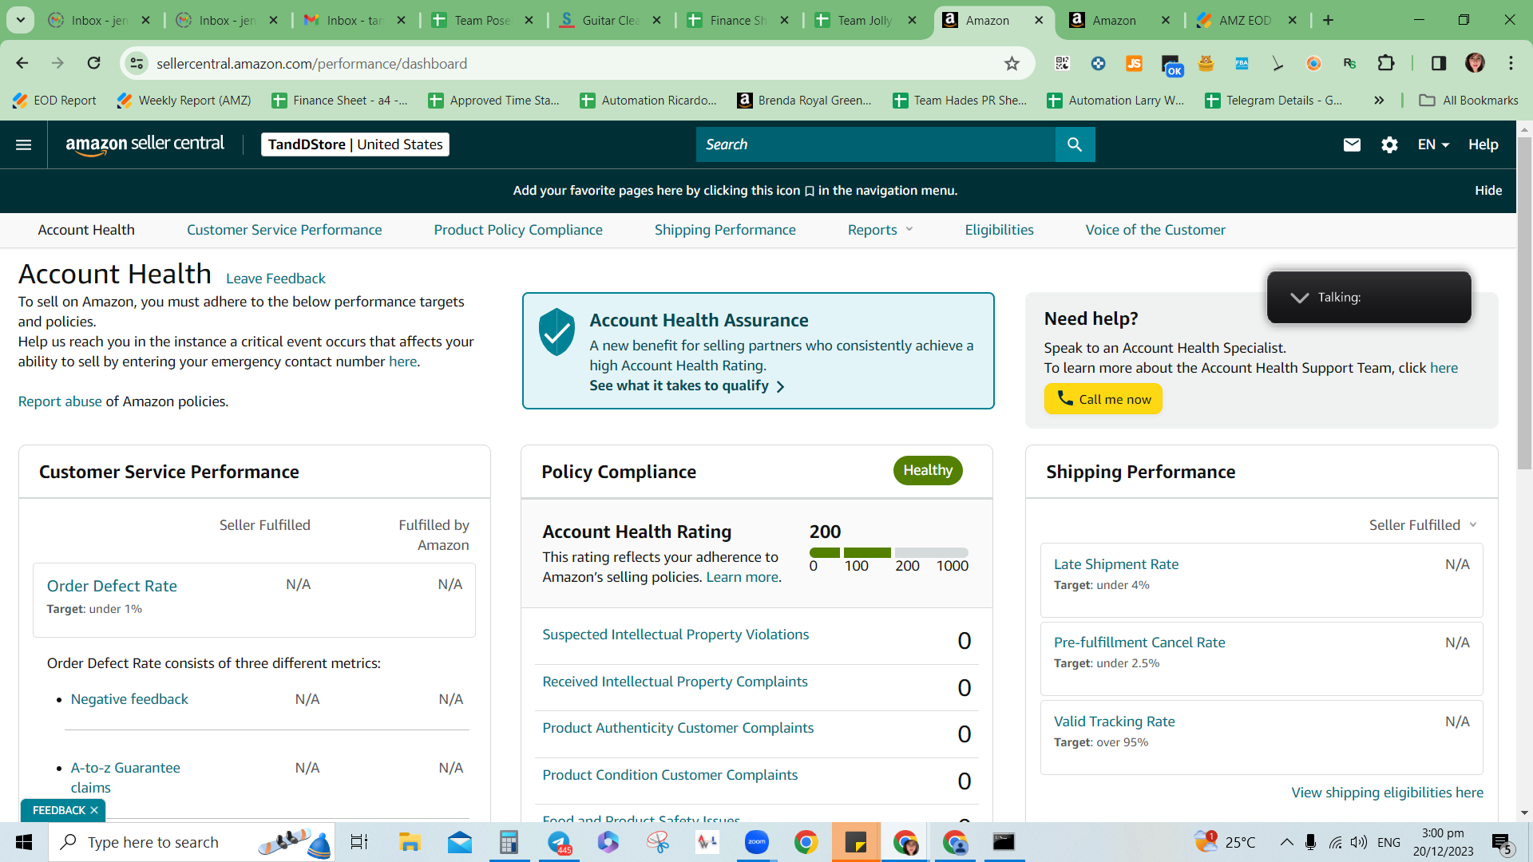Click See what it takes to qualify
The image size is (1533, 862).
(687, 386)
